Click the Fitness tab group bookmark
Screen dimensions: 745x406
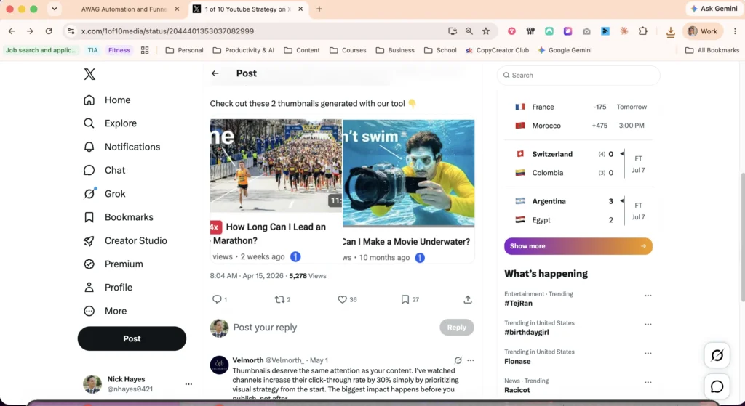tap(119, 50)
